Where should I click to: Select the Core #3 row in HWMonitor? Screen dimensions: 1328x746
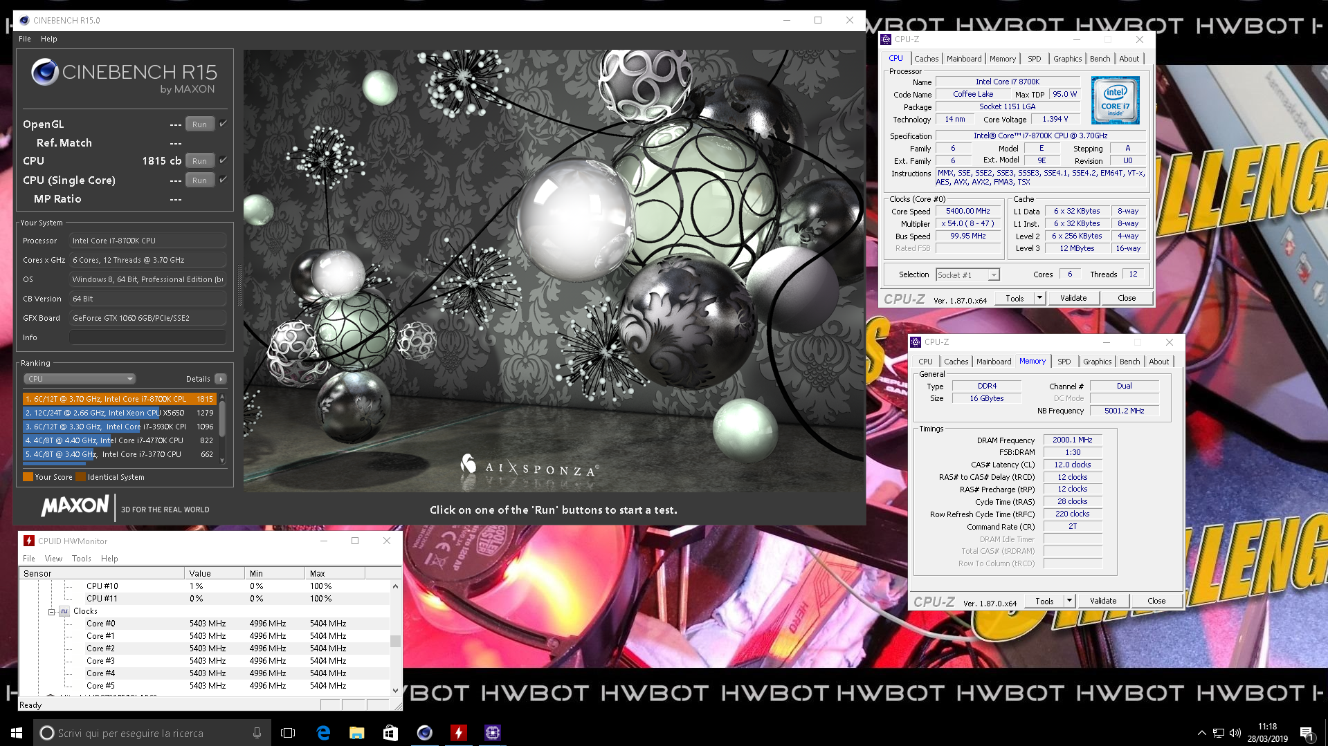click(x=206, y=661)
